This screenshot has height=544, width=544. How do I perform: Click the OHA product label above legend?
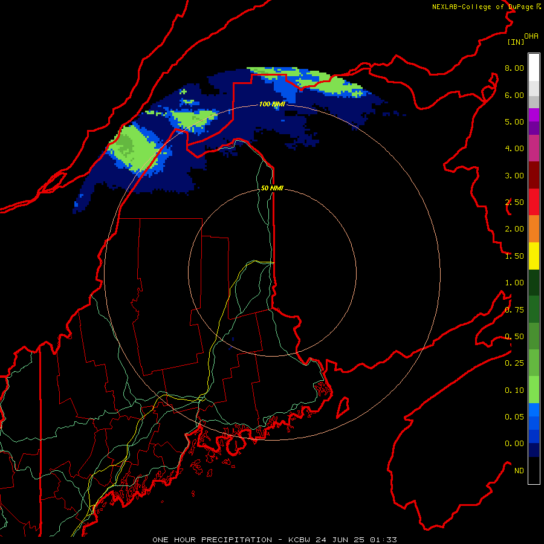531,36
